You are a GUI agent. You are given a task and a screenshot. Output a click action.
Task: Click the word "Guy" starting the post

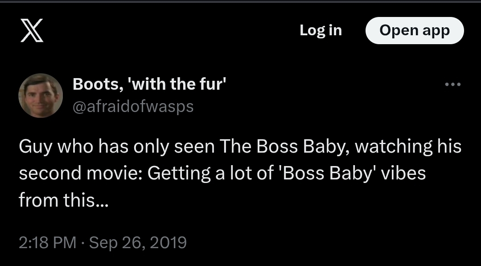[x=33, y=146]
